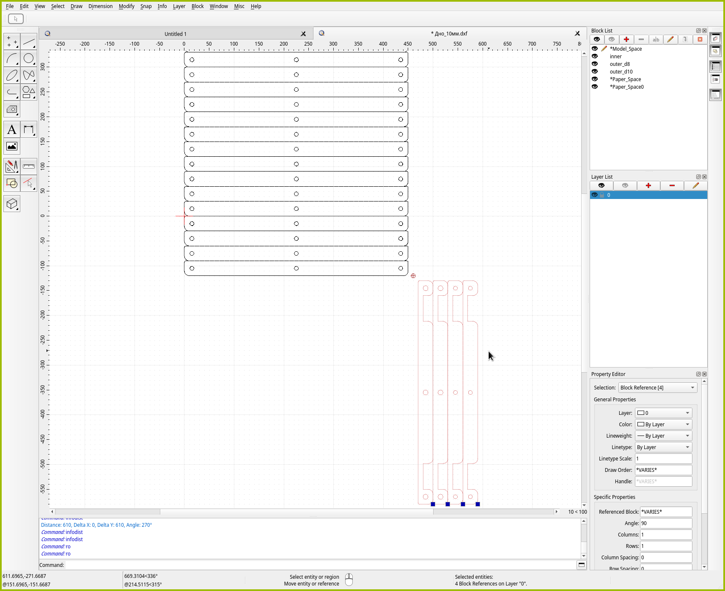Image resolution: width=725 pixels, height=591 pixels.
Task: Open the Lineweight dropdown
Action: pos(663,436)
